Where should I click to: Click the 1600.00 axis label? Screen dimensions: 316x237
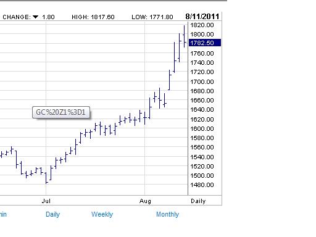coord(202,129)
